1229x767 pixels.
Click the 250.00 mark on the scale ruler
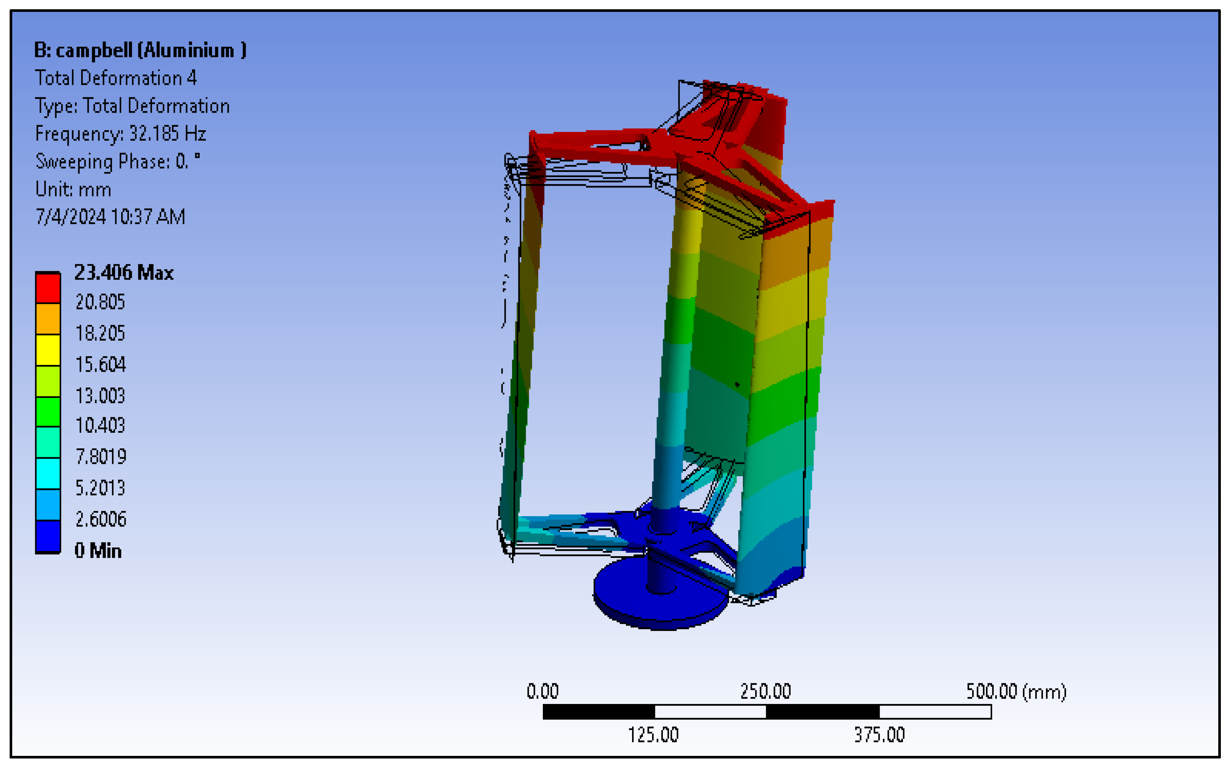[x=765, y=691]
